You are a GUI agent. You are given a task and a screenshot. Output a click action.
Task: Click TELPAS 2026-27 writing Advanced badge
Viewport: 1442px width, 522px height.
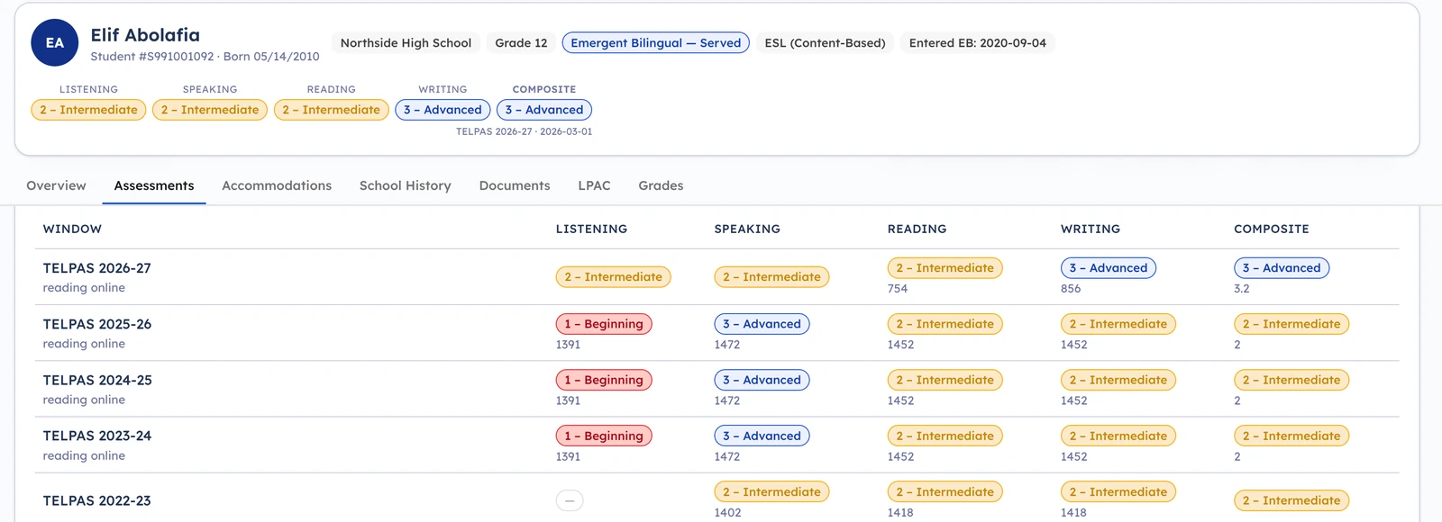(1108, 268)
